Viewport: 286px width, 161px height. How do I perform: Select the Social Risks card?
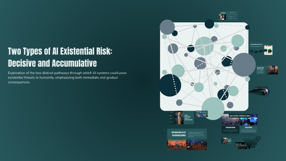pos(248,130)
